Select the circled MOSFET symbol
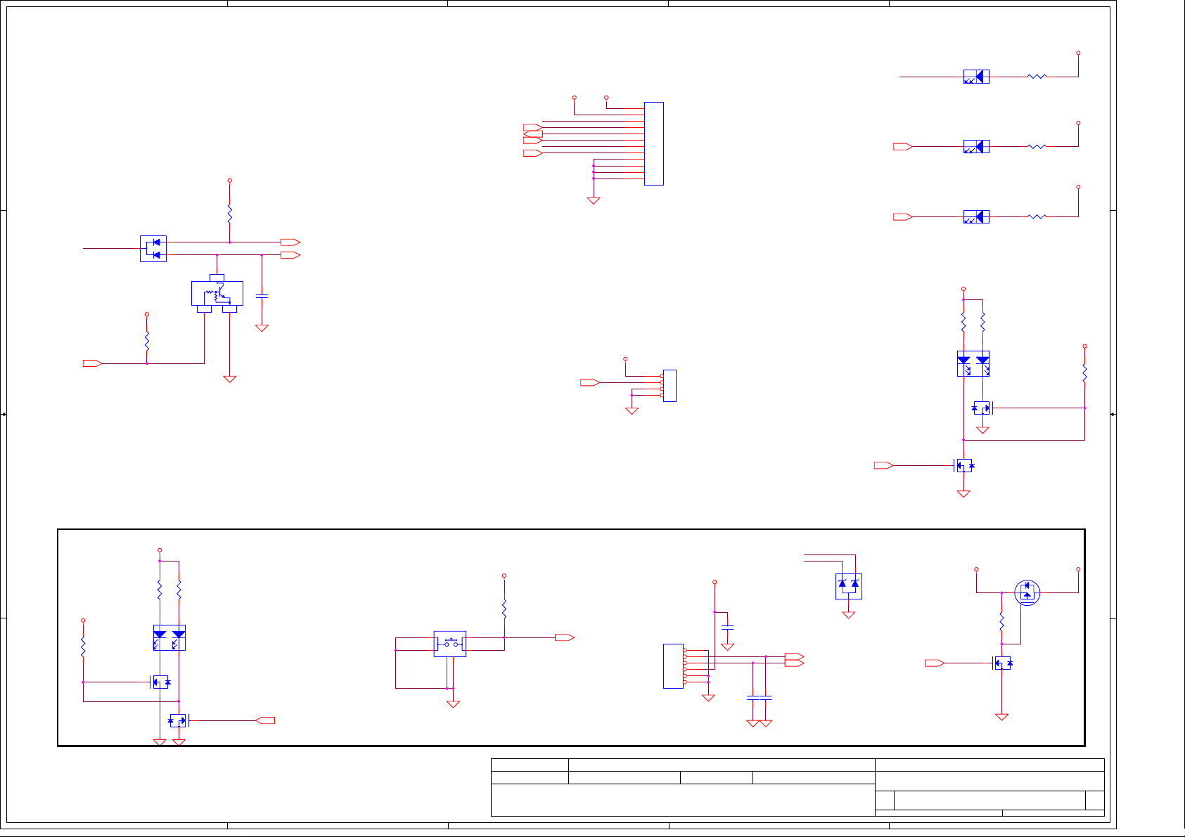This screenshot has height=837, width=1185. click(1027, 592)
